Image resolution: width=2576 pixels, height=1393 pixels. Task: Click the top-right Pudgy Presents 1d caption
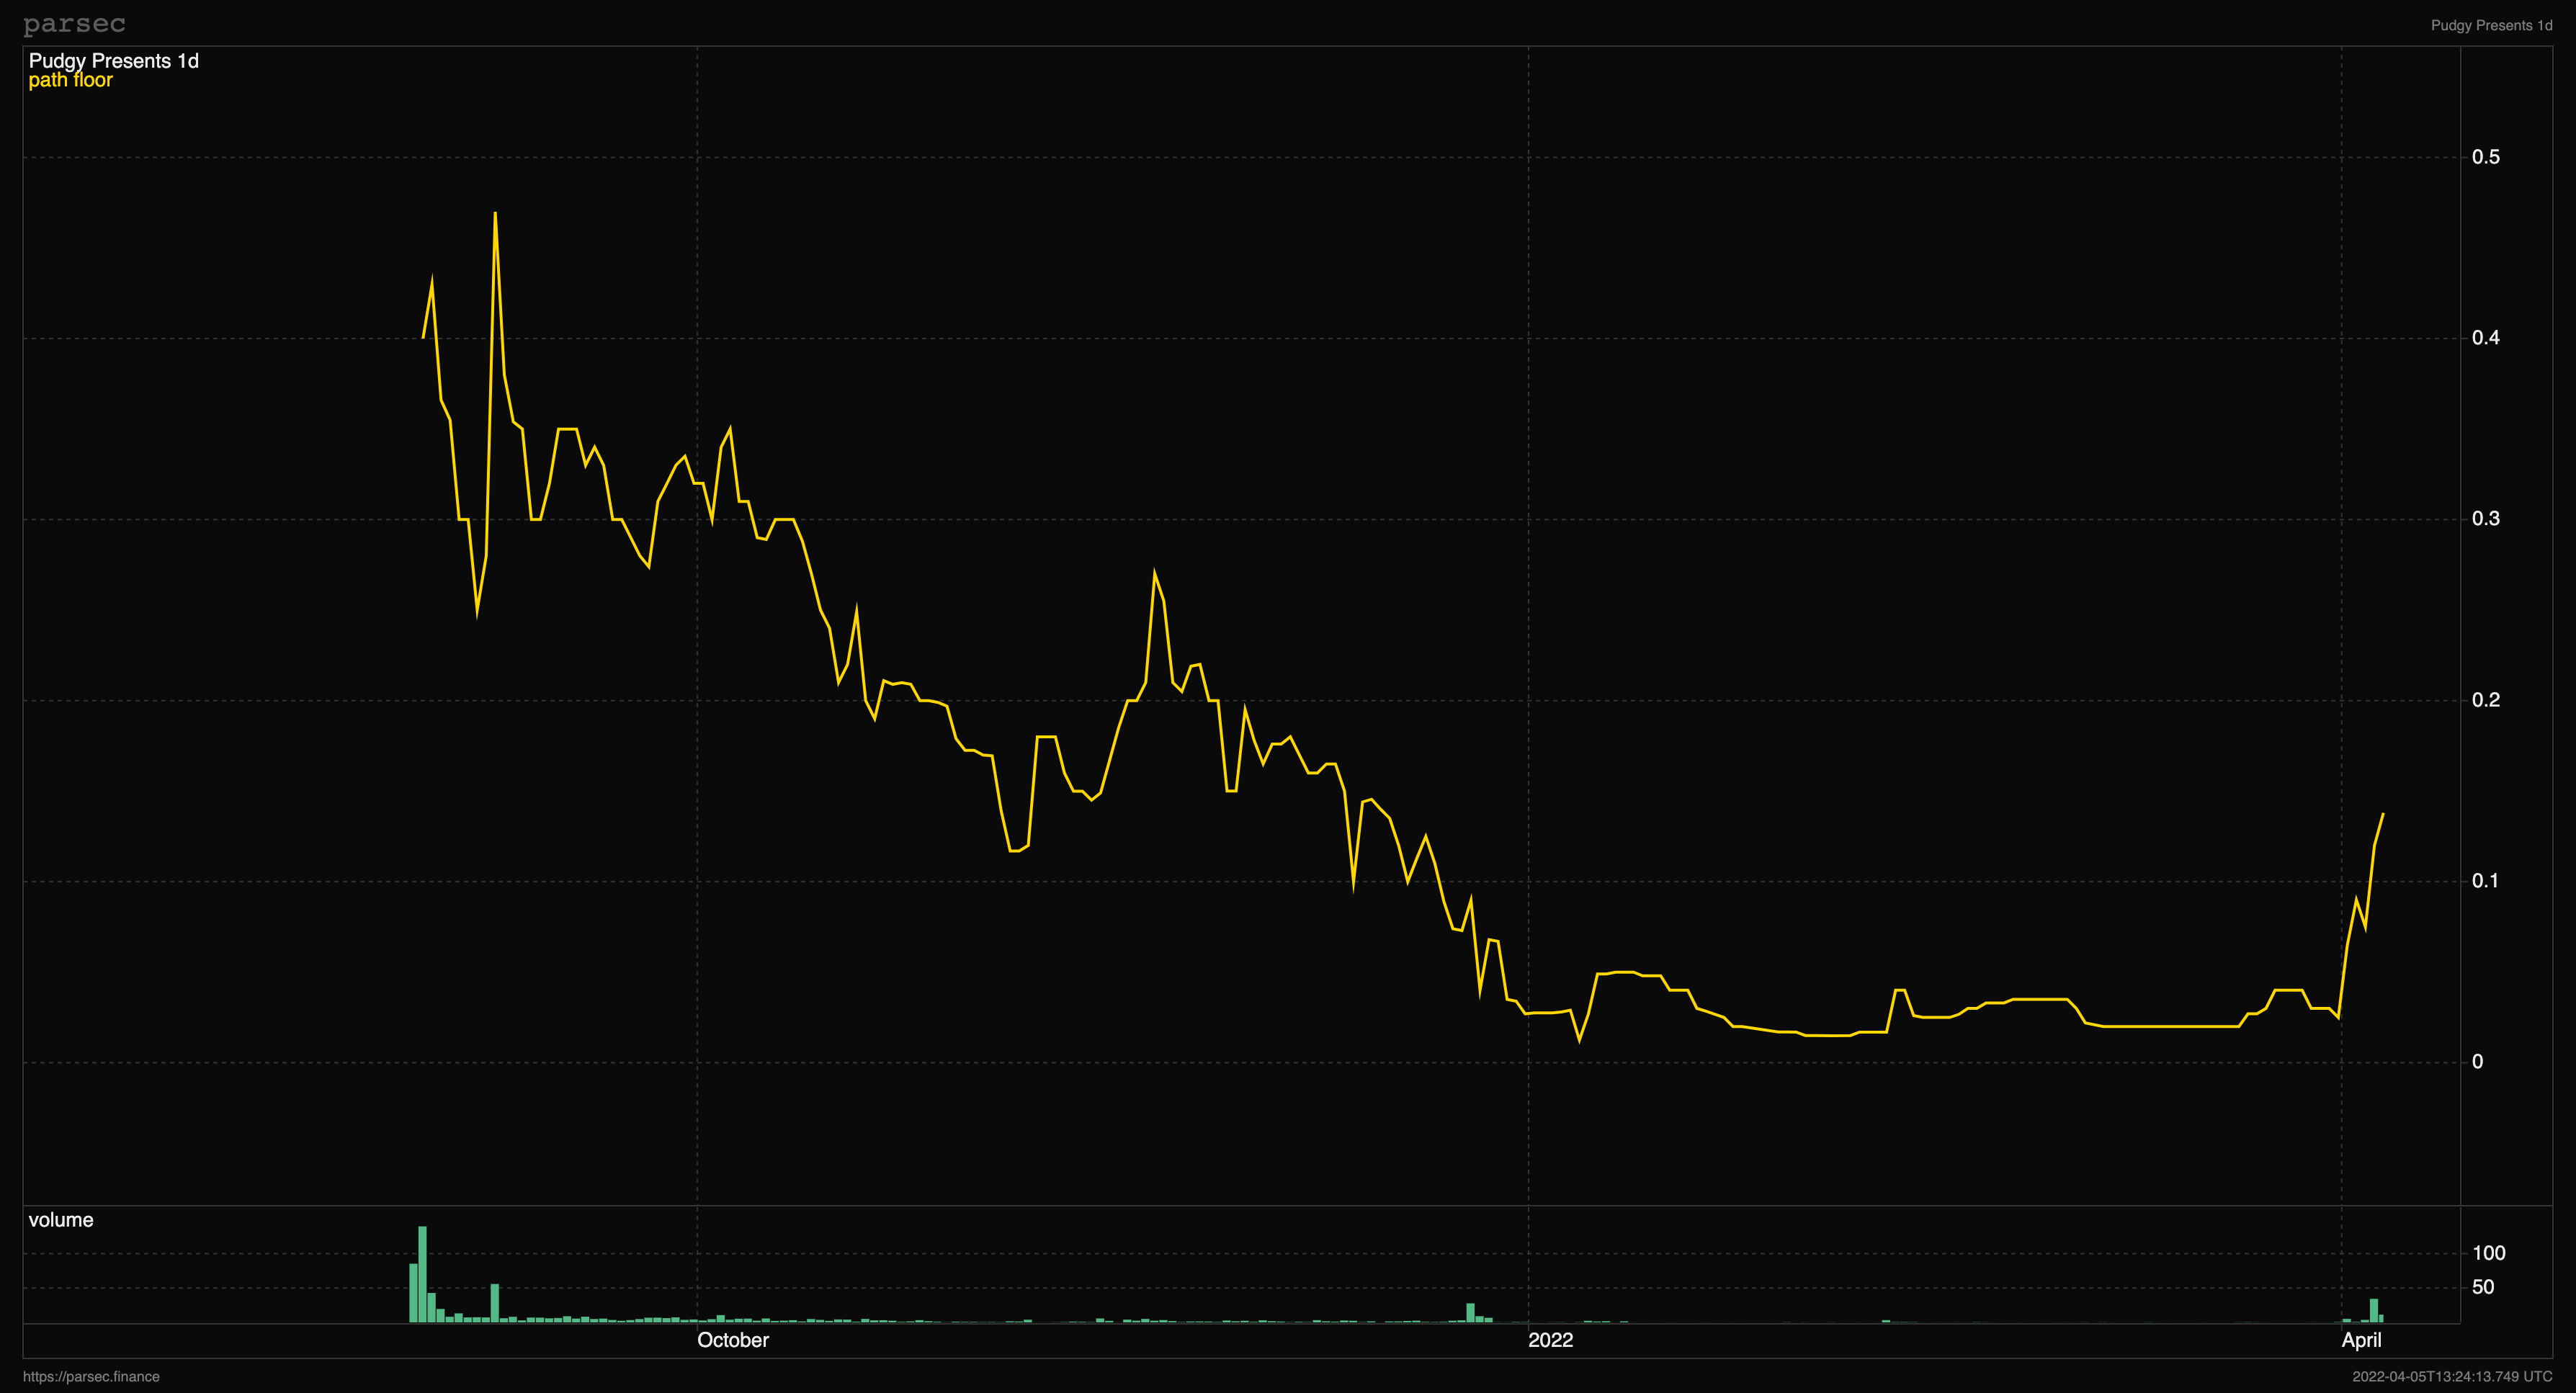click(2491, 25)
